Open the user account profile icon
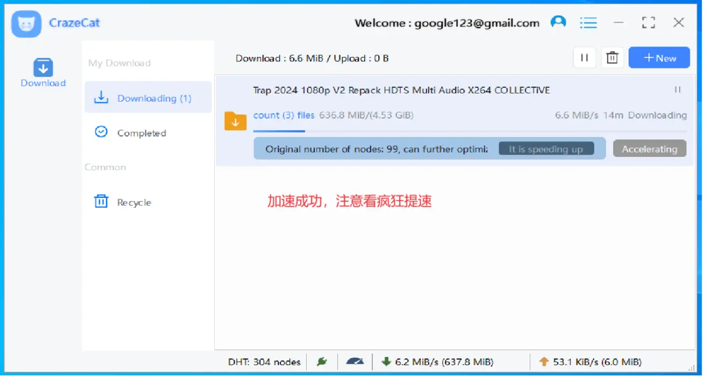Screen dimensions: 707x379 558,22
